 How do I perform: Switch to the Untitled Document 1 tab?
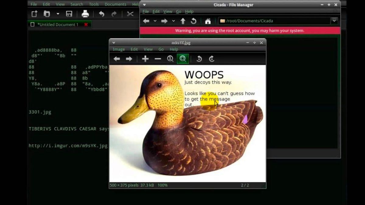click(x=58, y=25)
